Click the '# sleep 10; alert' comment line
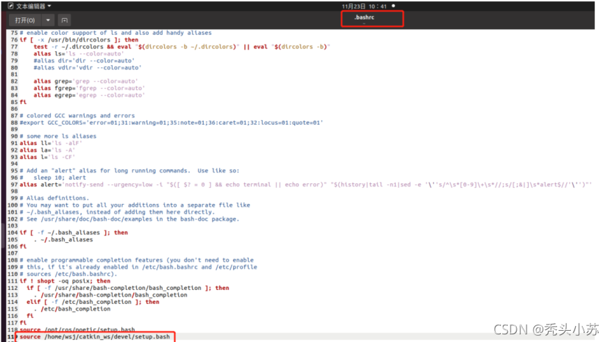This screenshot has width=610, height=342. click(x=53, y=178)
